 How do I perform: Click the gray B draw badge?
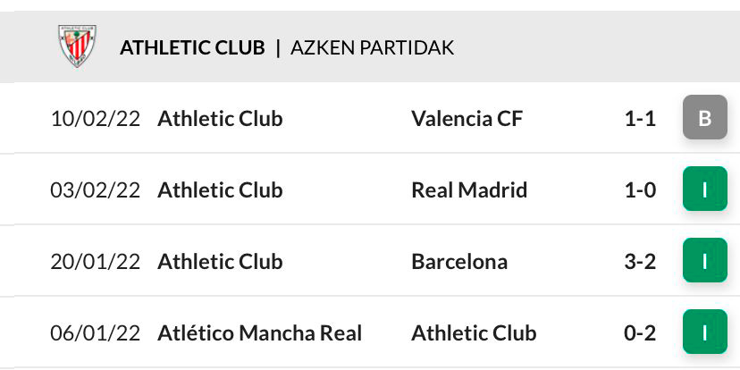click(x=704, y=117)
